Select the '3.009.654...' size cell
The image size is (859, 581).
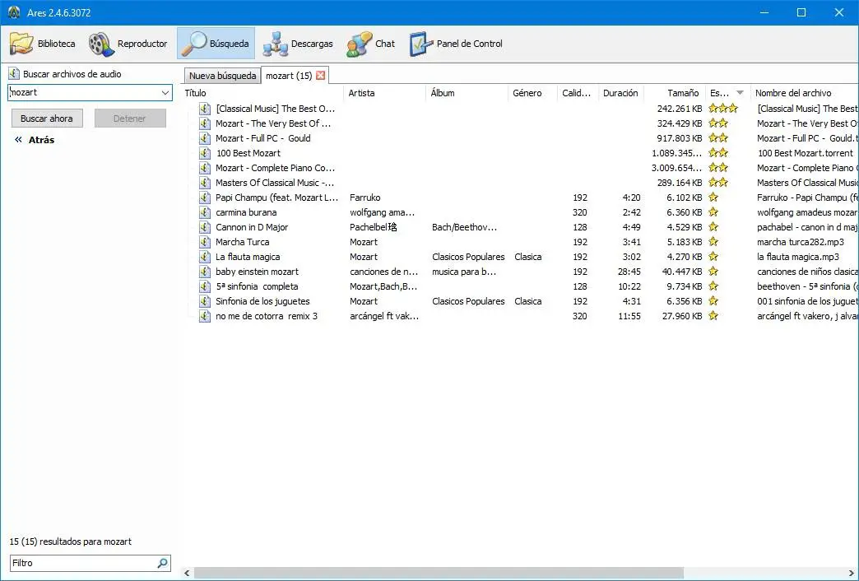tap(676, 168)
